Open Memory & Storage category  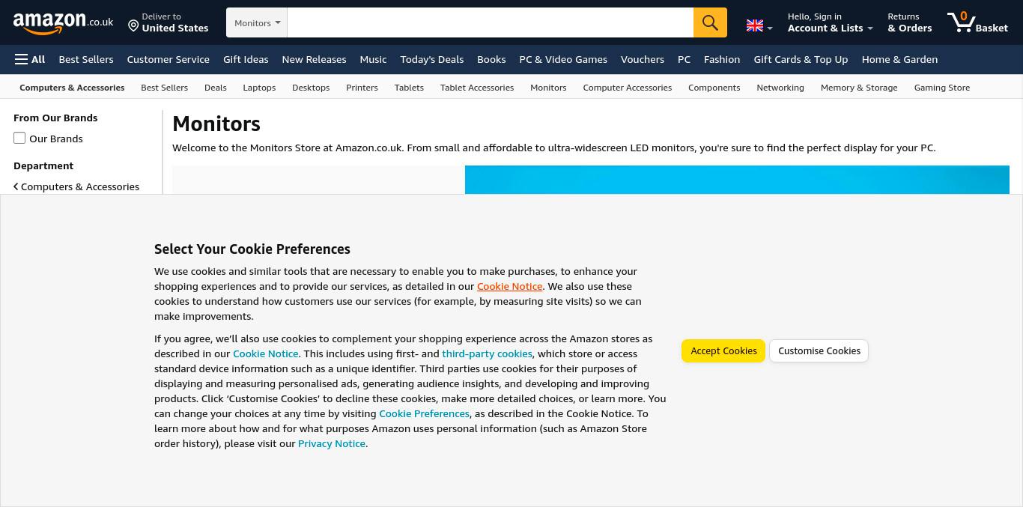tap(859, 88)
